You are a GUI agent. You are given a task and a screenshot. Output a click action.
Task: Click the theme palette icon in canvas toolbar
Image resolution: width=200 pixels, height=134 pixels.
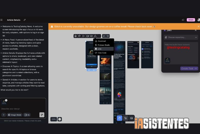click(79, 36)
